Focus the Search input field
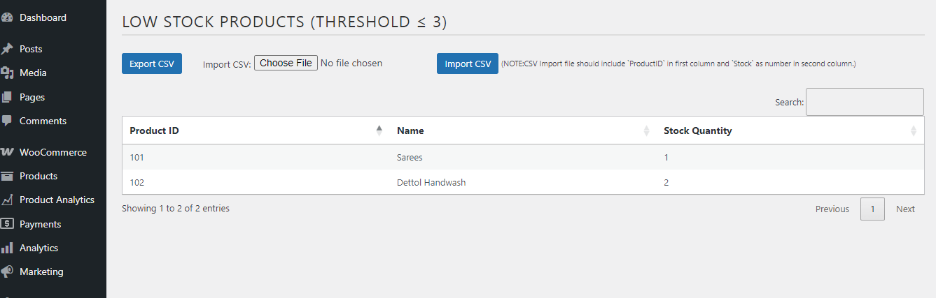The image size is (936, 298). (865, 102)
